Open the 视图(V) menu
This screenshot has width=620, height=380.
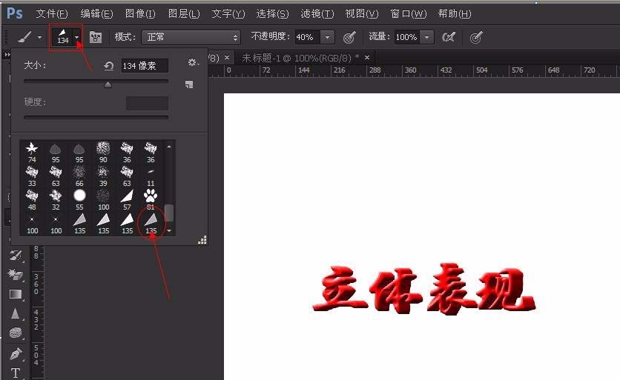[362, 14]
